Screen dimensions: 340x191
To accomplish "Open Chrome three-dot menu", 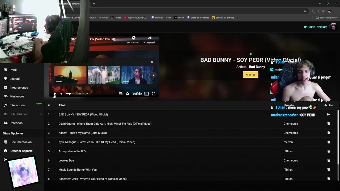I will click(336, 11).
